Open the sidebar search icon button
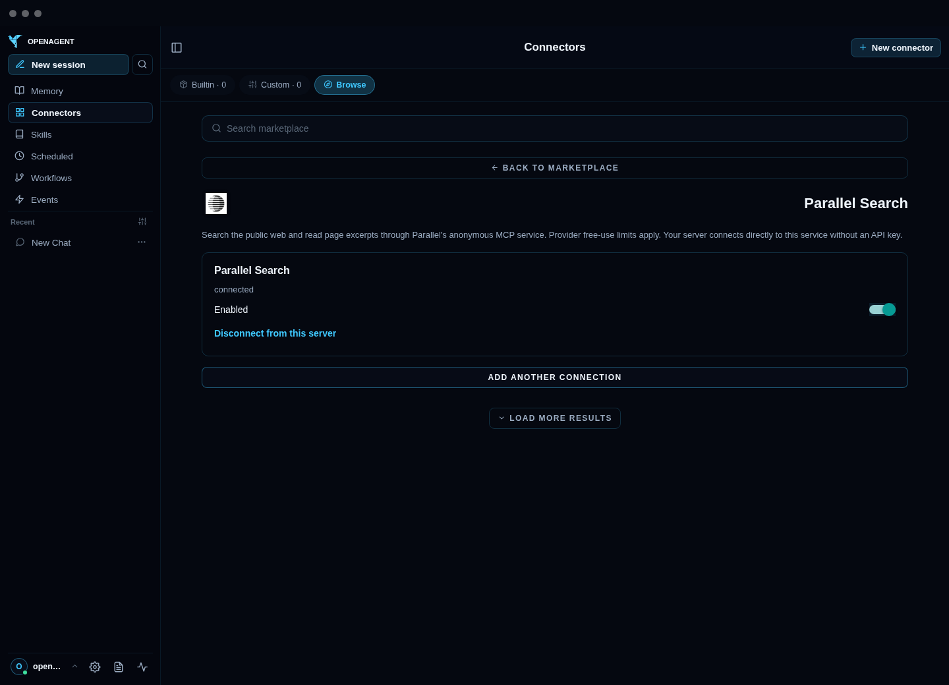 click(142, 65)
